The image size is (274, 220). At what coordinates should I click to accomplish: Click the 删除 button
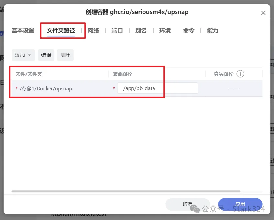65,55
